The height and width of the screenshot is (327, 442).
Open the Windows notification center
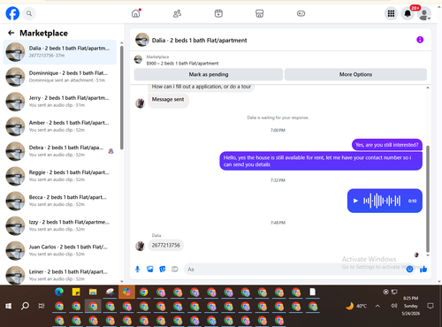click(x=431, y=306)
